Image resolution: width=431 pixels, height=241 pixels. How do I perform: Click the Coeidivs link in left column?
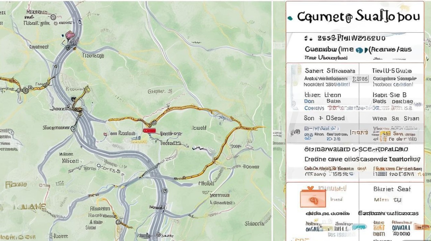point(314,108)
